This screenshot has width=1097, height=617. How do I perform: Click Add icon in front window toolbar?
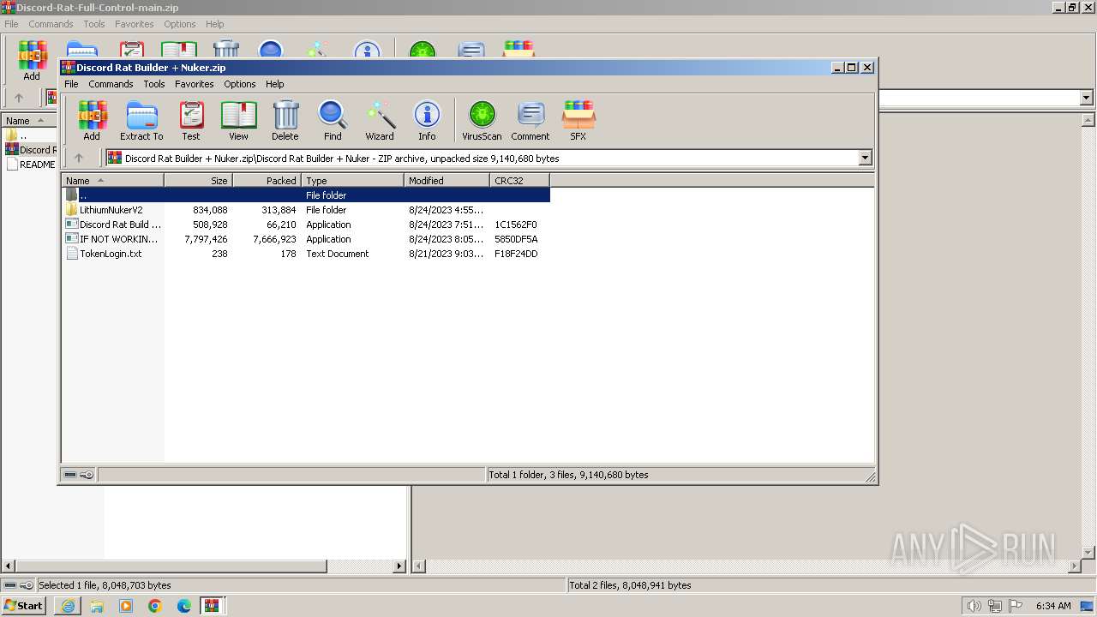[92, 120]
